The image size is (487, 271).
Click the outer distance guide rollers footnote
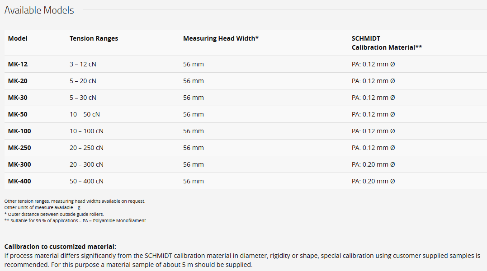point(54,214)
